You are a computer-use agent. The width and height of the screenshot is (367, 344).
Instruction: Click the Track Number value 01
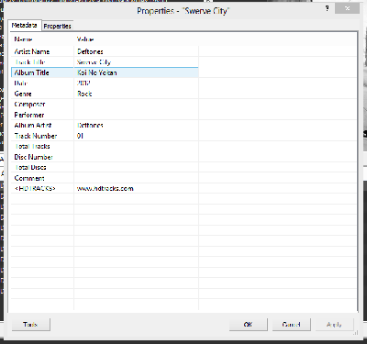pos(80,136)
